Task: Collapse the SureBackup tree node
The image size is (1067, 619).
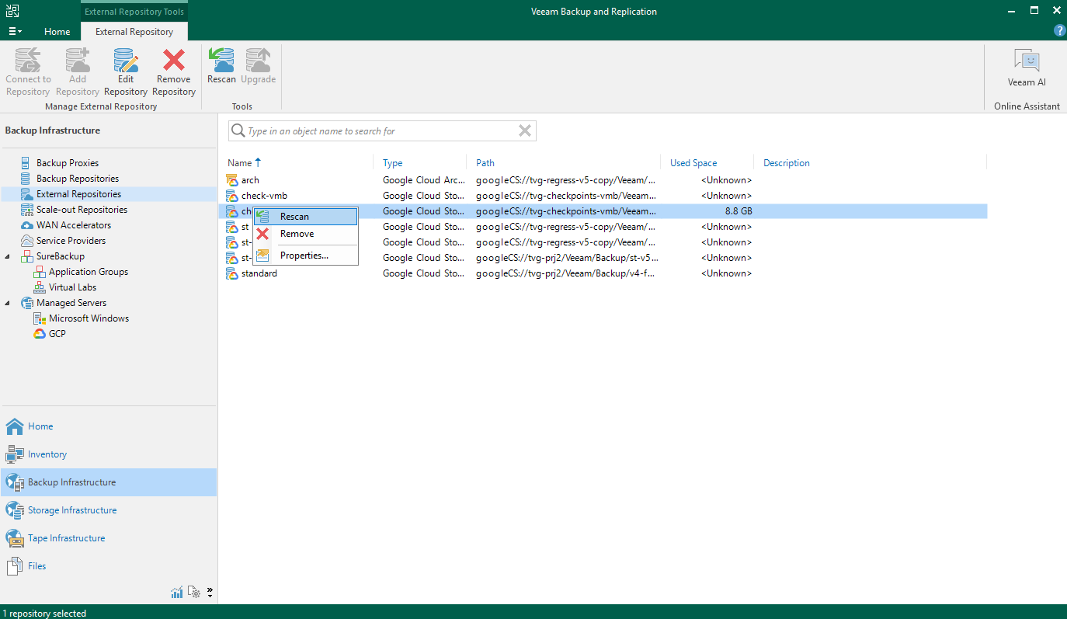Action: tap(8, 256)
